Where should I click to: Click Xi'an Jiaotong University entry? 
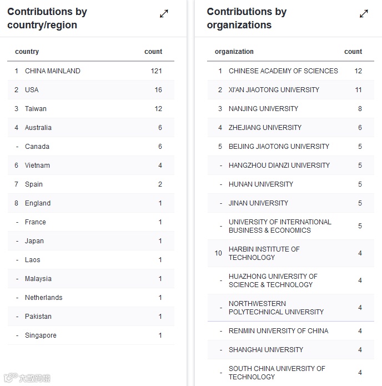274,90
